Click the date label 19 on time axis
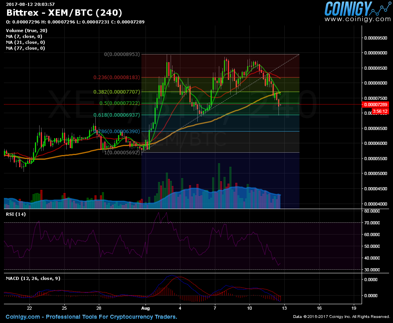The width and height of the screenshot is (393, 323). tap(354, 308)
